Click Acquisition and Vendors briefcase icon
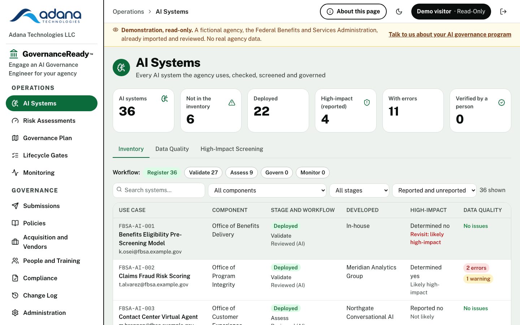The width and height of the screenshot is (520, 325). coord(15,242)
